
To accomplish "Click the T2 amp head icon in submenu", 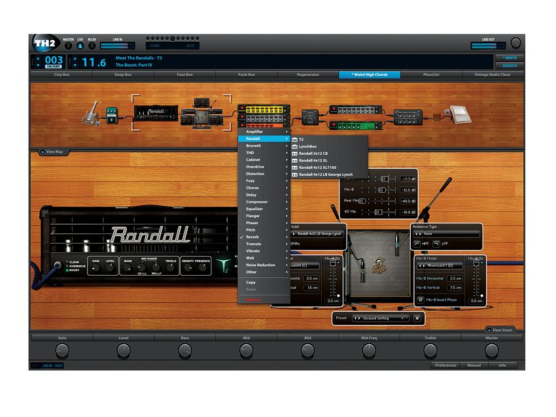I will click(294, 140).
